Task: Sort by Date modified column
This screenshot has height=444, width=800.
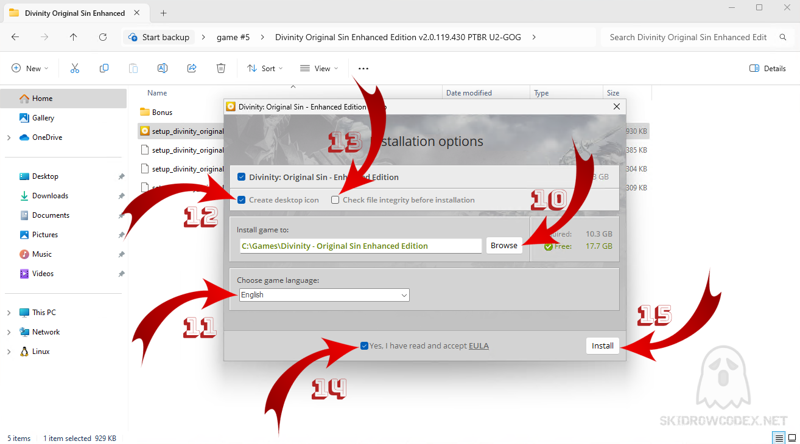Action: 469,93
